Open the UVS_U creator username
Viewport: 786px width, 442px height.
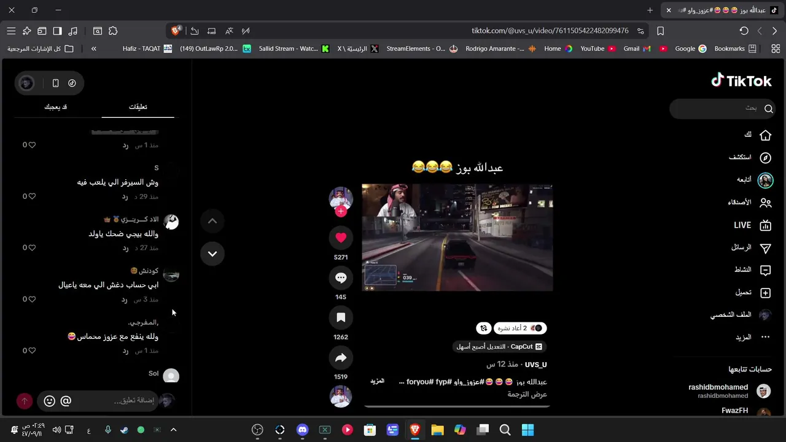click(x=536, y=365)
